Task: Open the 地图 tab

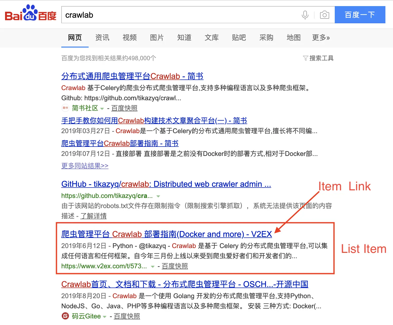Action: [294, 37]
